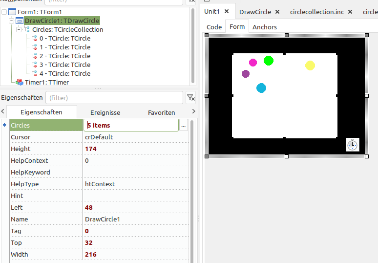Screen dimensions: 378x263
Task: Click the yellow circle on the form
Action: pos(310,66)
